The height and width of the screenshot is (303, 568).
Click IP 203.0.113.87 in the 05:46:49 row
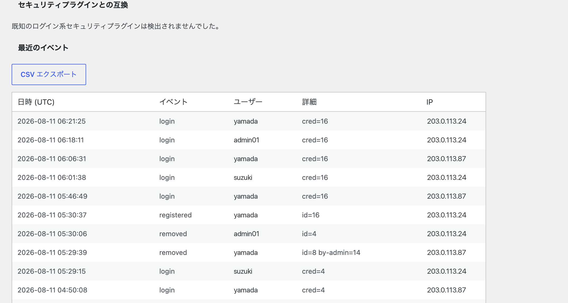(446, 196)
